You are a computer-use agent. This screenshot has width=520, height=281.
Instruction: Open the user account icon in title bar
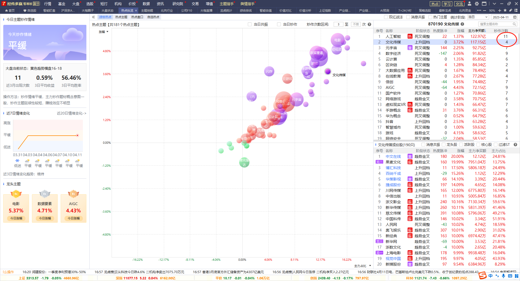[470, 4]
